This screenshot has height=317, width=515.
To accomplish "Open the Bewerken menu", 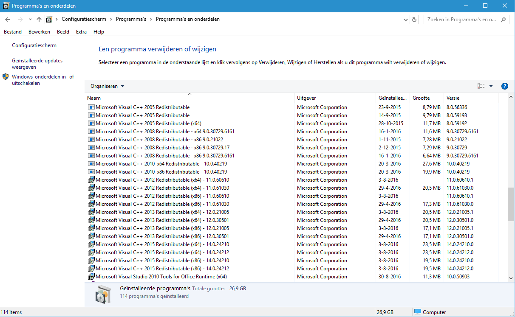I will click(x=39, y=32).
